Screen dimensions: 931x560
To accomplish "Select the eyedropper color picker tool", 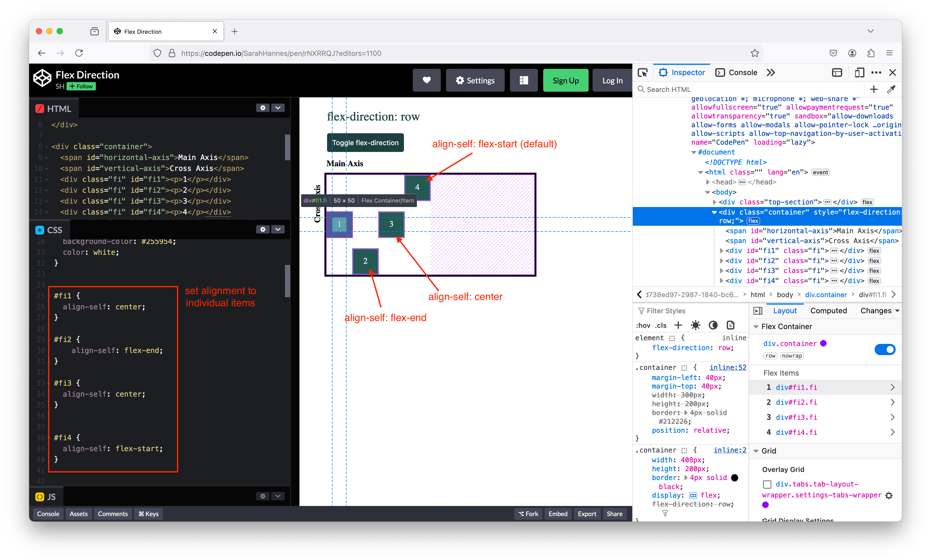I will click(x=891, y=89).
